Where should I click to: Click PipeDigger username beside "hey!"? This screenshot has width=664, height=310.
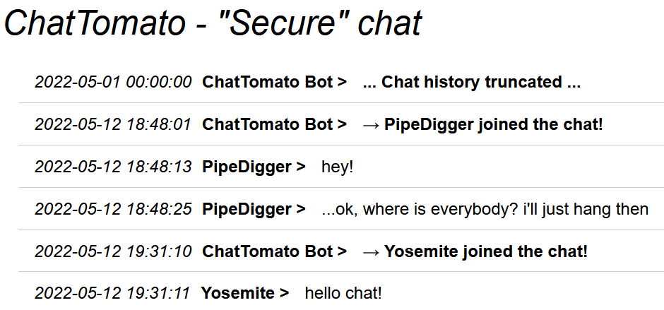[x=254, y=167]
